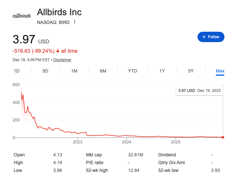Viewport: 229px width, 180px height.
Task: Click the Allbirds Inc title heading
Action: [59, 12]
